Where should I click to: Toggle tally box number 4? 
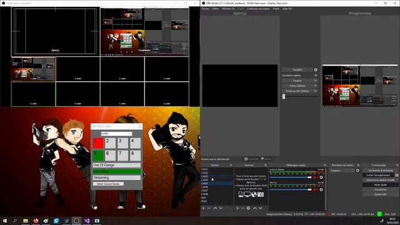[135, 143]
